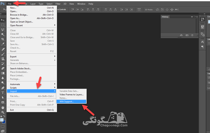Open the collapsed History panel icon in dock

click(x=203, y=19)
